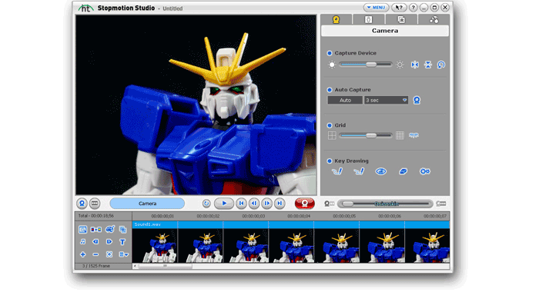This screenshot has height=292, width=539.
Task: Click the duplicate frames tool icon
Action: pyautogui.click(x=122, y=230)
